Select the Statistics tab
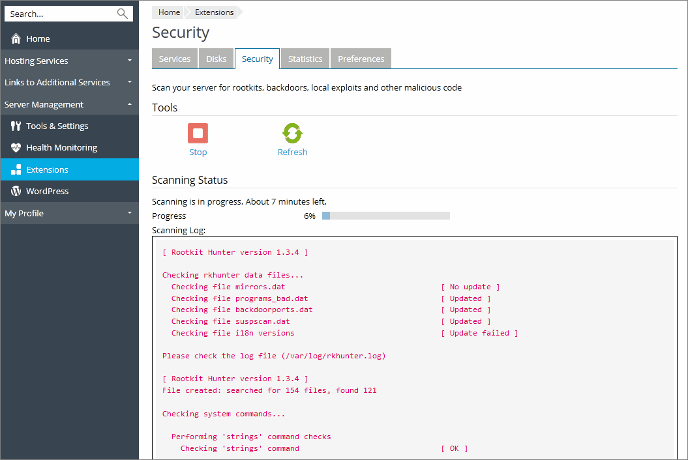Screen dimensions: 688x460 (305, 59)
